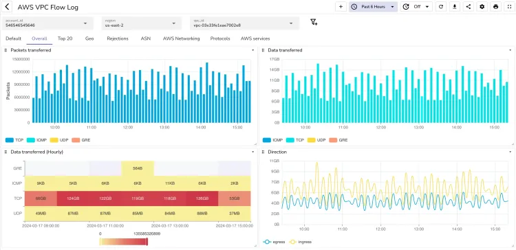Click heatmap color scale gradient bar
This screenshot has width=516, height=250.
click(x=123, y=242)
